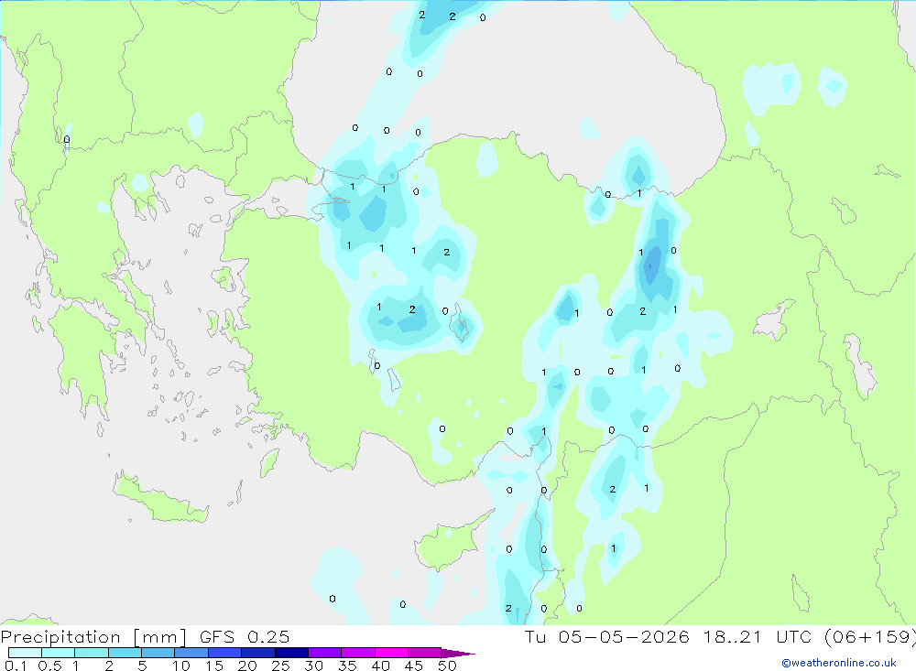Click the legend label '10'

181,666
